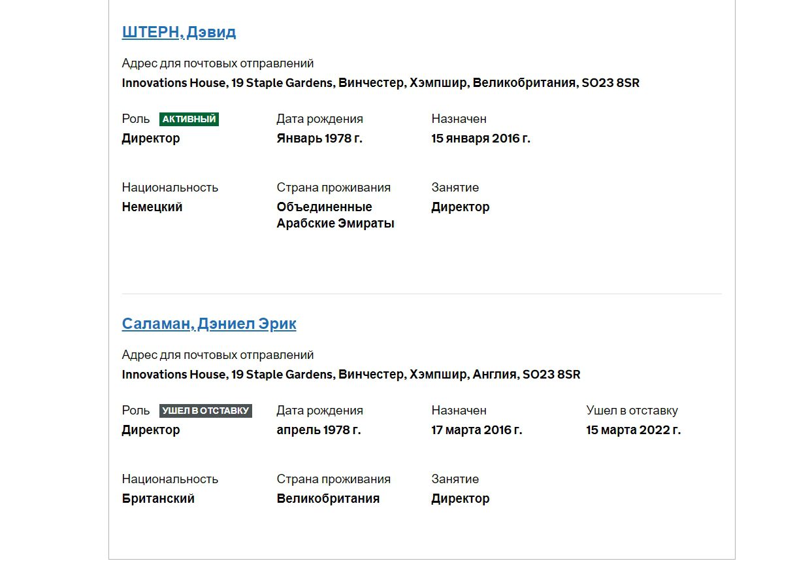Open the Саламан, Дэниел Эрик officer link

click(208, 324)
